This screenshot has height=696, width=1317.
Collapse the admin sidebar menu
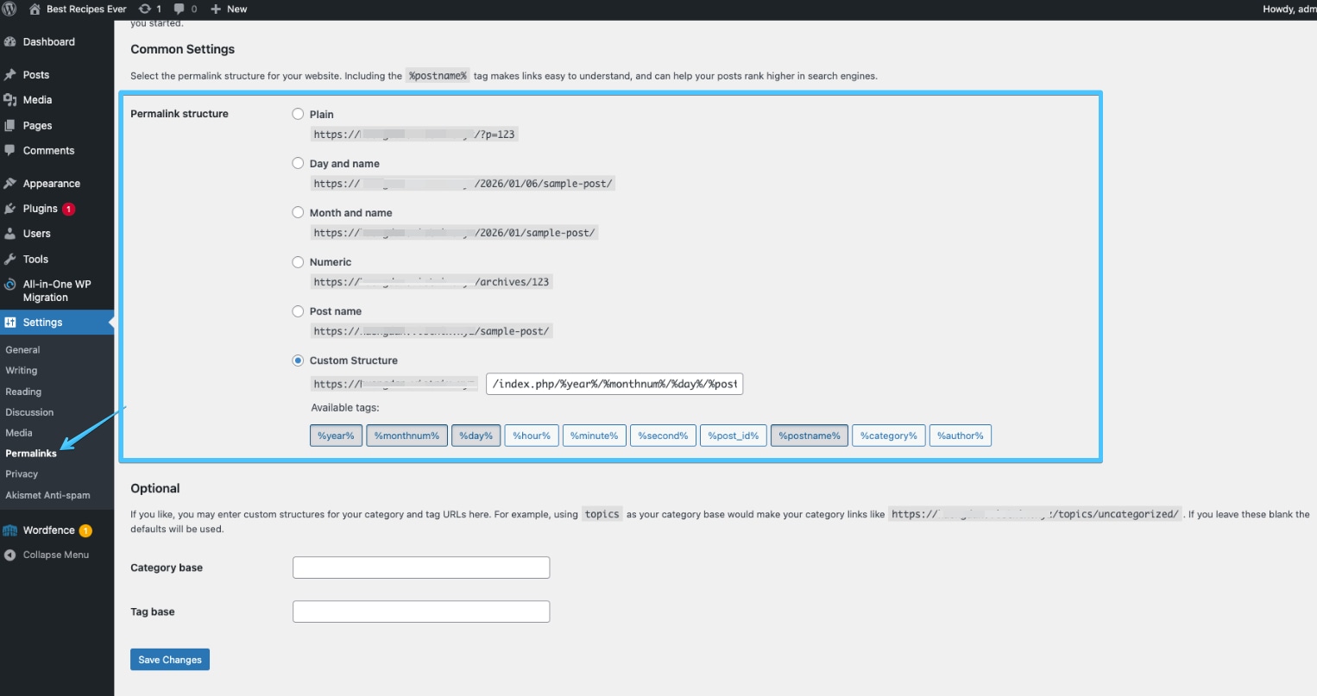click(55, 555)
